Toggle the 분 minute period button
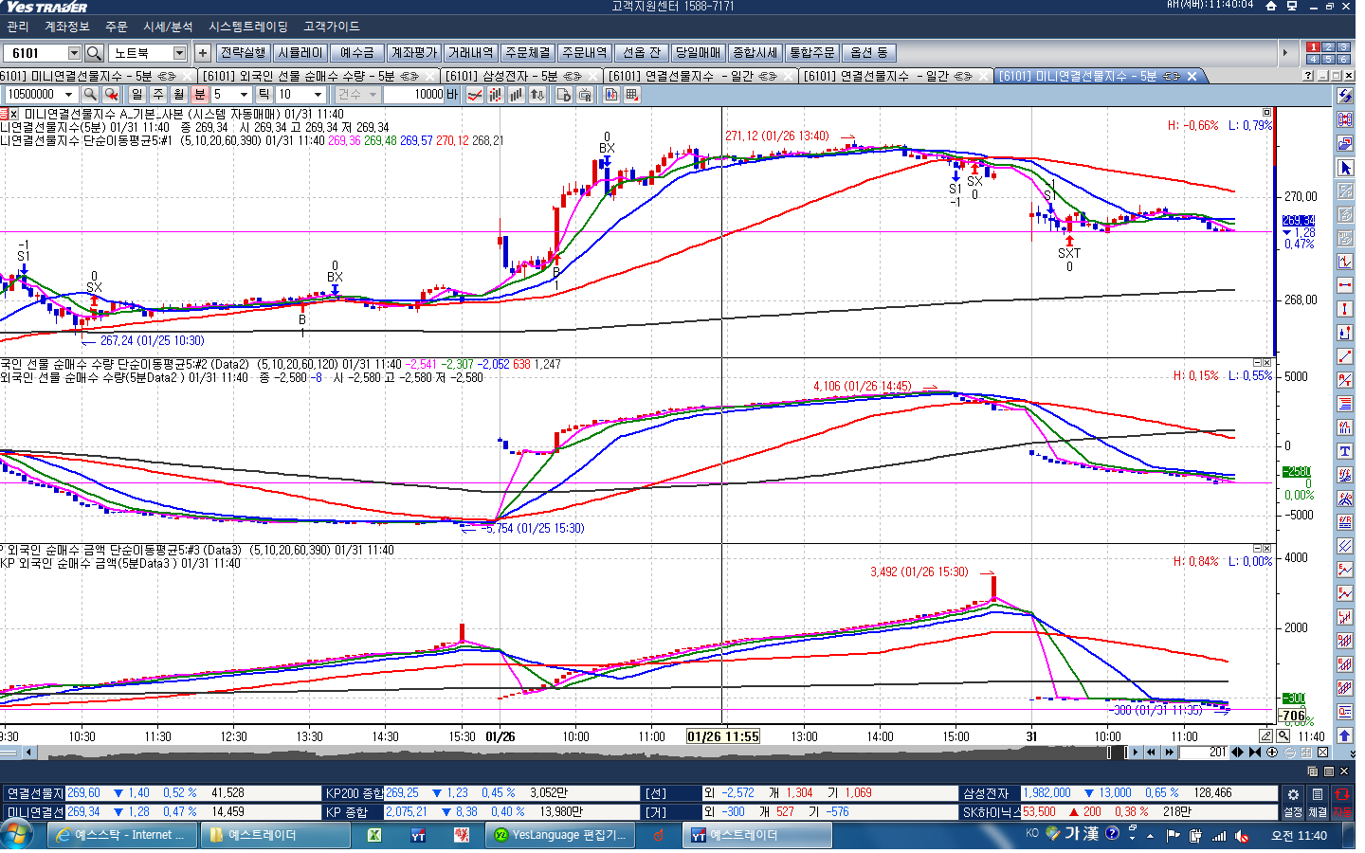Image resolution: width=1365 pixels, height=853 pixels. click(x=200, y=94)
